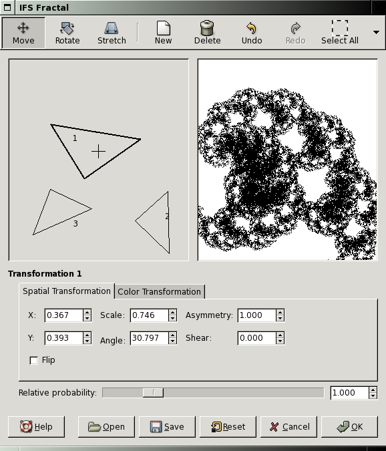Click the Reset button

(228, 426)
